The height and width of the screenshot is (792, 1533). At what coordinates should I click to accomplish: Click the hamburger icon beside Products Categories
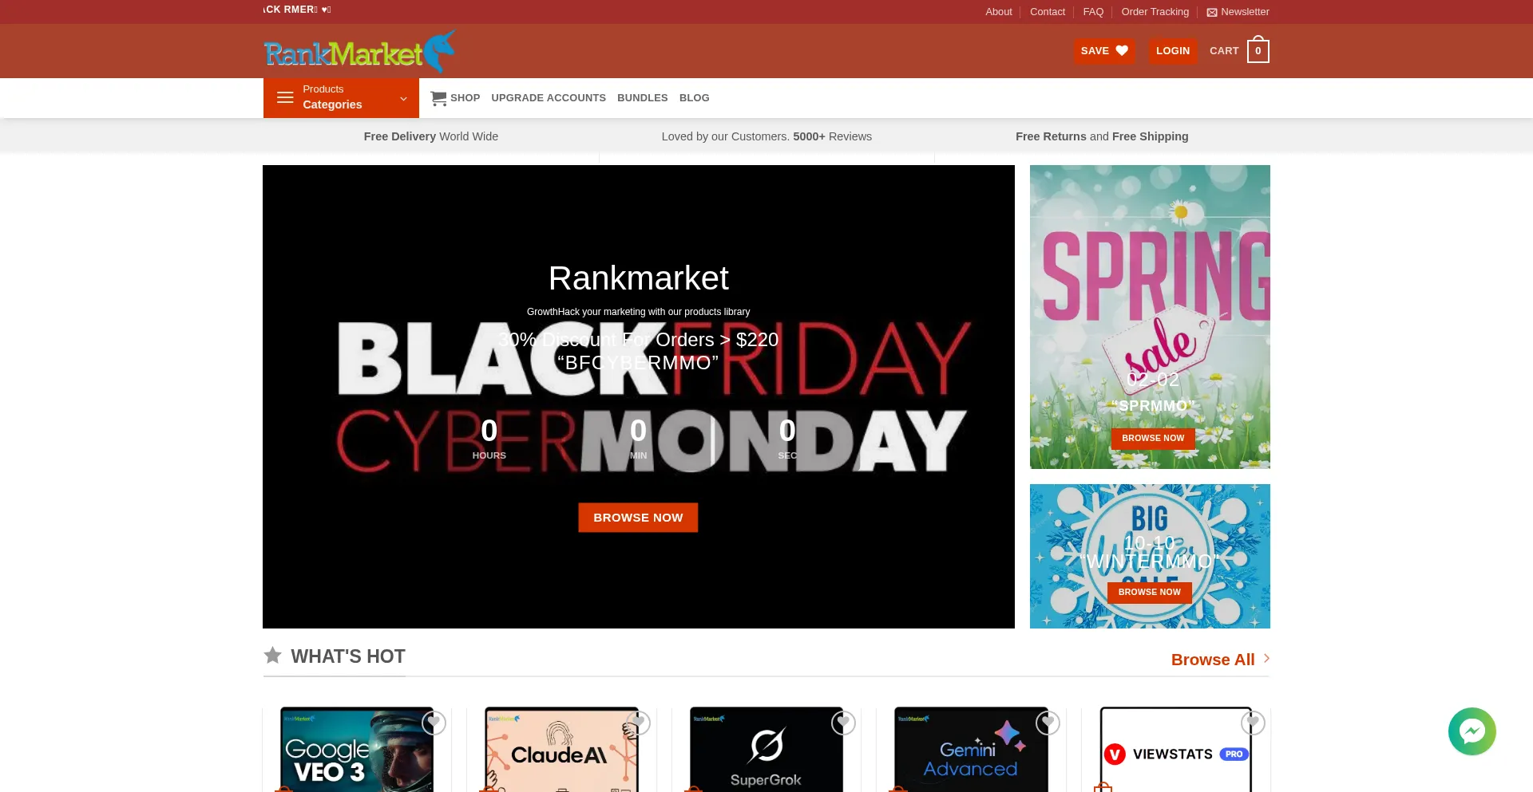pyautogui.click(x=285, y=97)
